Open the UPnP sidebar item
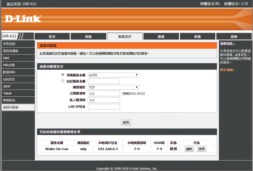 18,87
